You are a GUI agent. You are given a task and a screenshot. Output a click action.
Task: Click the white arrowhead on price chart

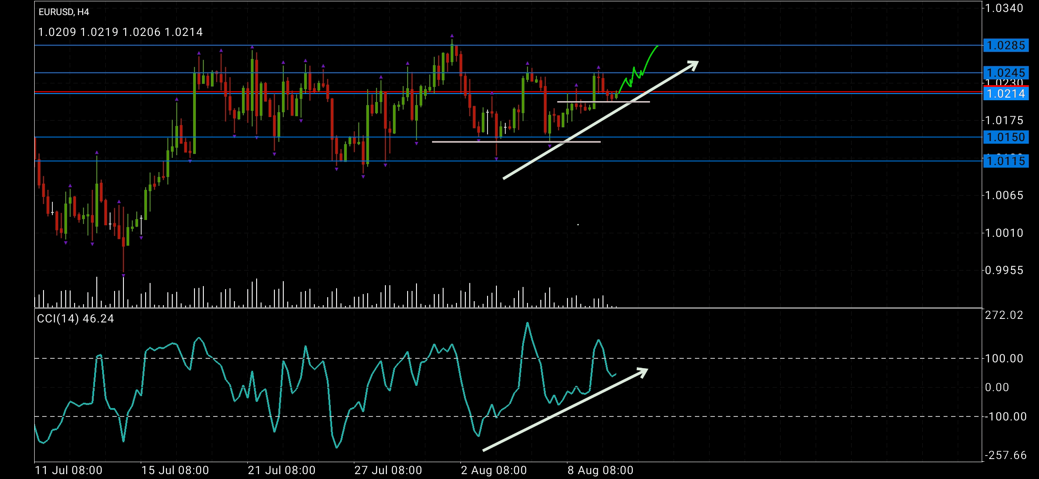coord(693,65)
